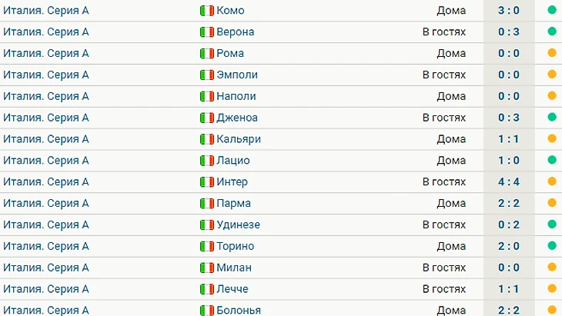Image resolution: width=562 pixels, height=316 pixels.
Task: Click the 4 : 4 score for Интер
Action: click(509, 182)
